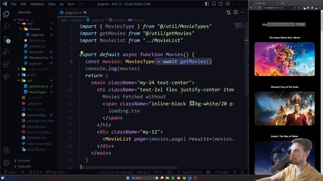
Task: Open Visual Studio Code taskbar icon
Action: (190, 178)
